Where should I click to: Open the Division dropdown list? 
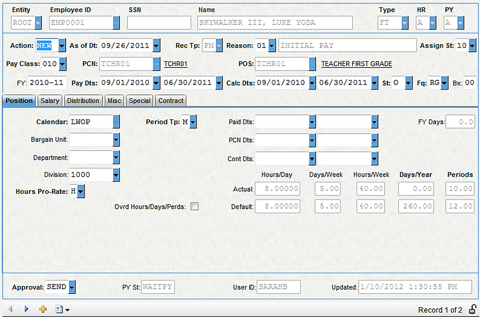[x=116, y=175]
